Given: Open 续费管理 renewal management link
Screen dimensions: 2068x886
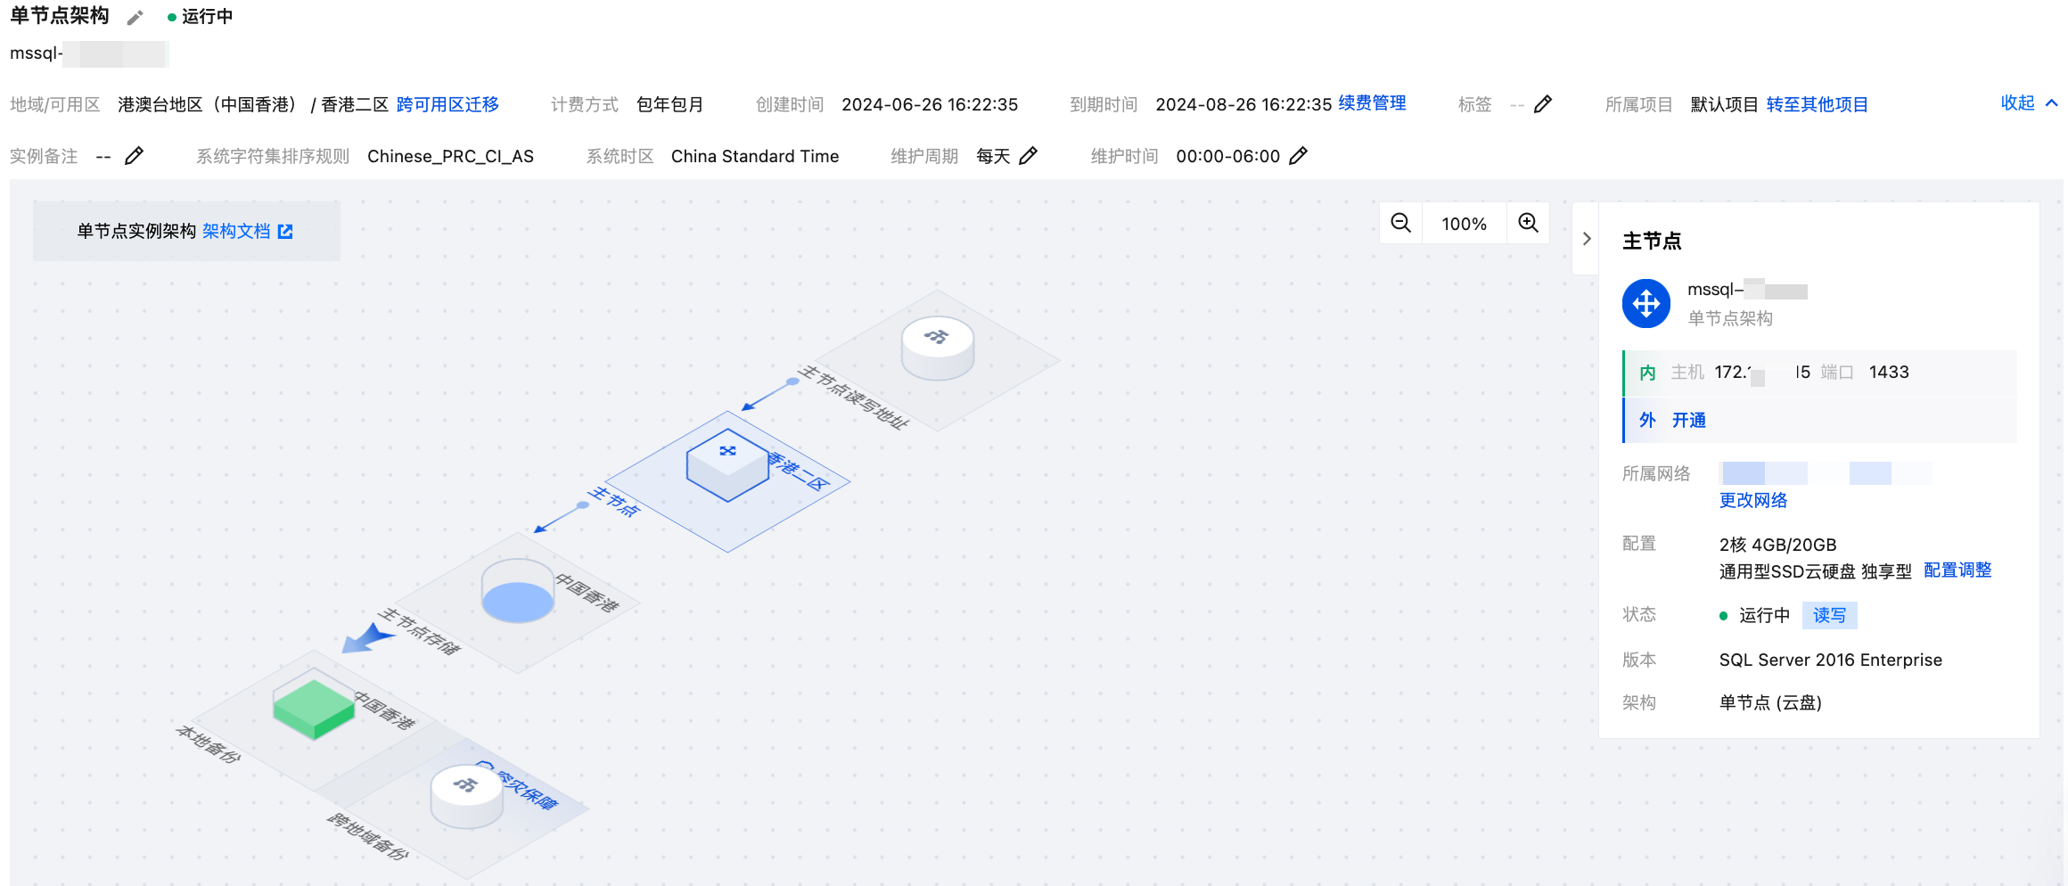Looking at the screenshot, I should (1373, 103).
